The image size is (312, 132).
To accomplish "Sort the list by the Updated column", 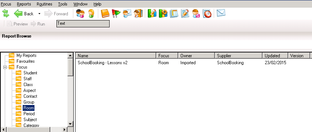I will pos(275,56).
